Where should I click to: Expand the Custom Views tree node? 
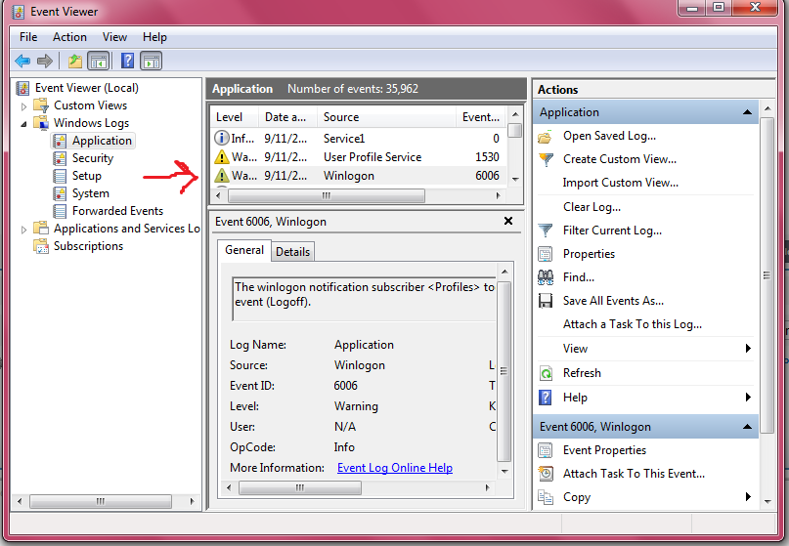pos(23,106)
